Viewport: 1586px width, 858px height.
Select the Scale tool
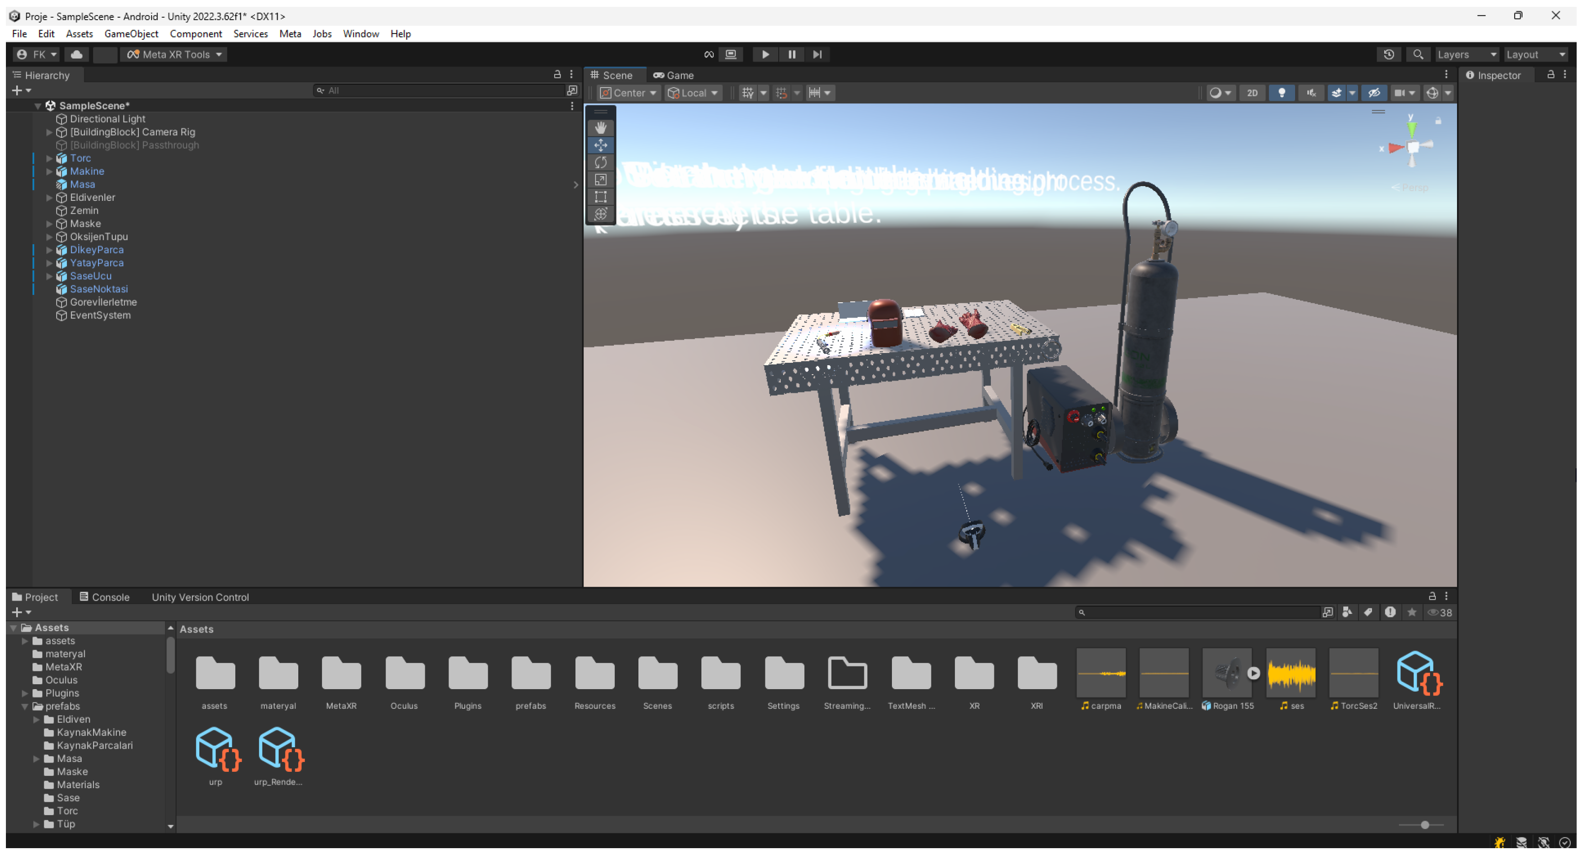click(601, 180)
